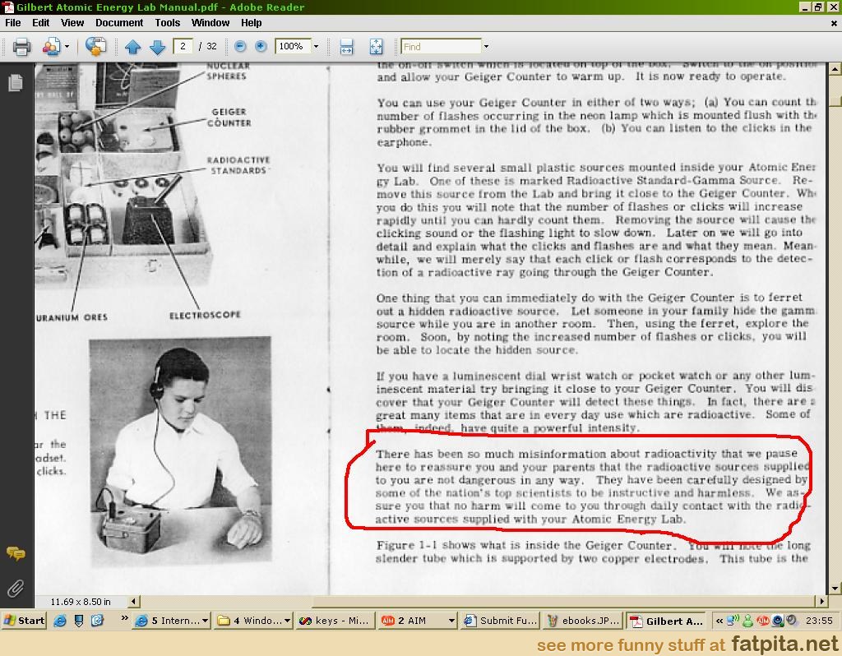Click the page number input field
842x656 pixels.
(x=183, y=47)
